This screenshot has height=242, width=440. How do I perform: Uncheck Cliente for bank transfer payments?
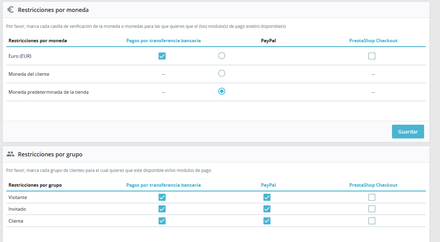pyautogui.click(x=162, y=221)
